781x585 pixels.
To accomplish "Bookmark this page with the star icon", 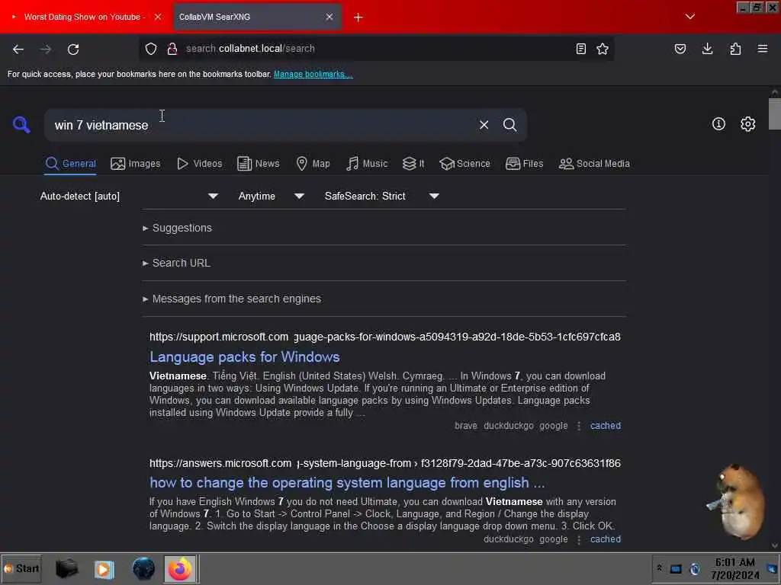I will [x=603, y=49].
